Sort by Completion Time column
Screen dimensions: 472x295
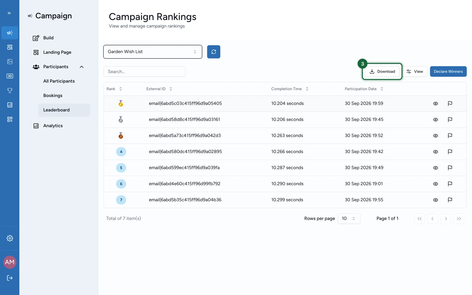pos(290,89)
